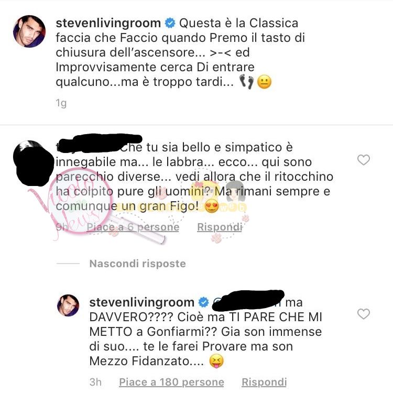393x404 pixels.
Task: Click the '3h' timestamp on the reply
Action: coord(95,382)
